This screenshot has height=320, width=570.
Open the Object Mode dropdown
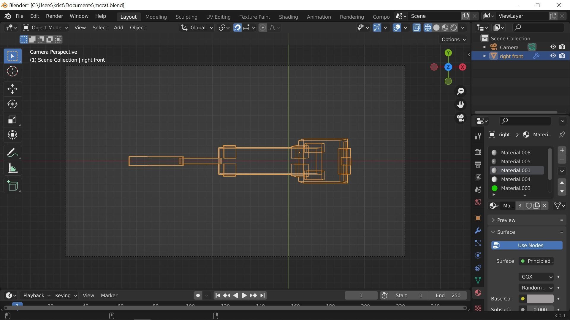point(45,28)
